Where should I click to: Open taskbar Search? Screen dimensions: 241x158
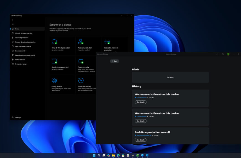pos(99,156)
